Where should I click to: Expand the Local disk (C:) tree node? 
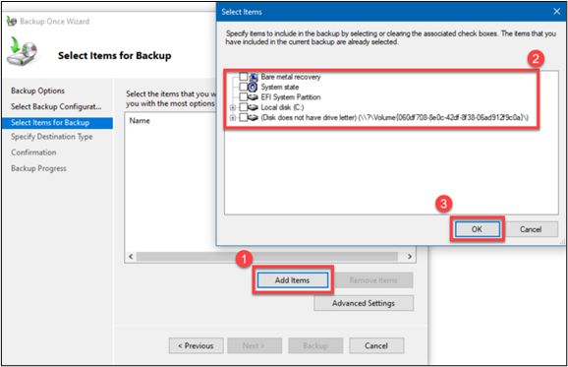pos(233,107)
